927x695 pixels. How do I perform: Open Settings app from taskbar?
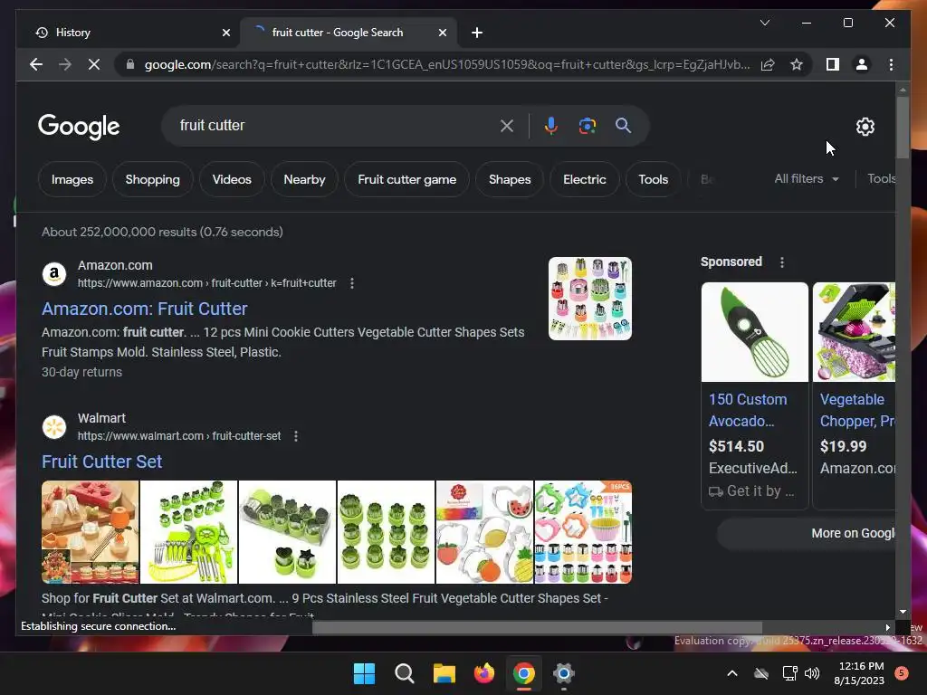(563, 673)
